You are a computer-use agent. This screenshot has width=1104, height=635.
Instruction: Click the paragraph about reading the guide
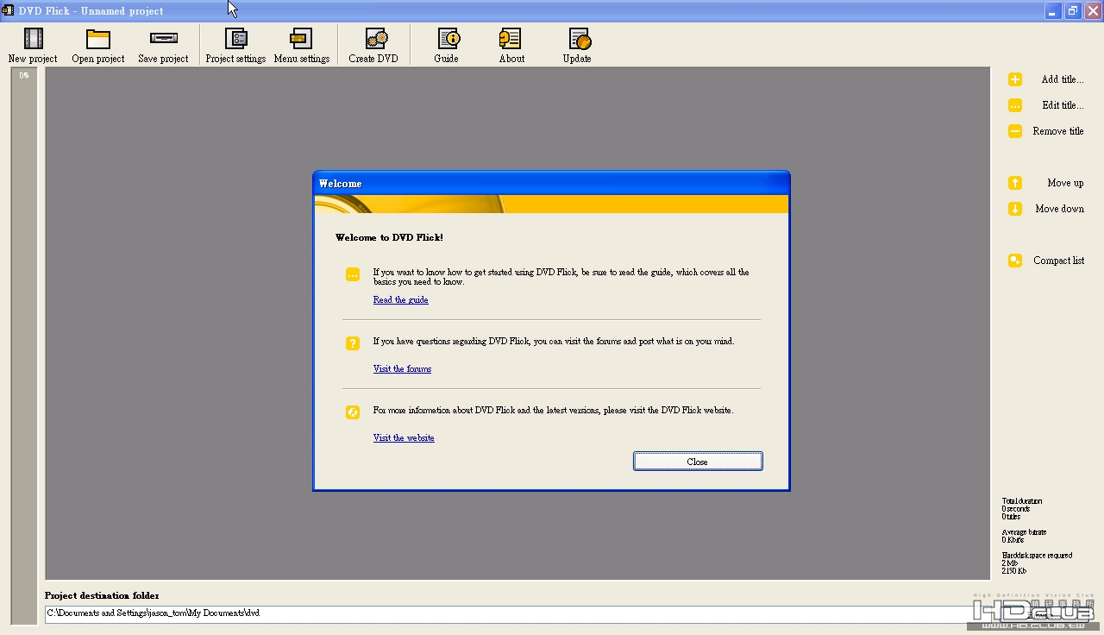click(x=561, y=277)
